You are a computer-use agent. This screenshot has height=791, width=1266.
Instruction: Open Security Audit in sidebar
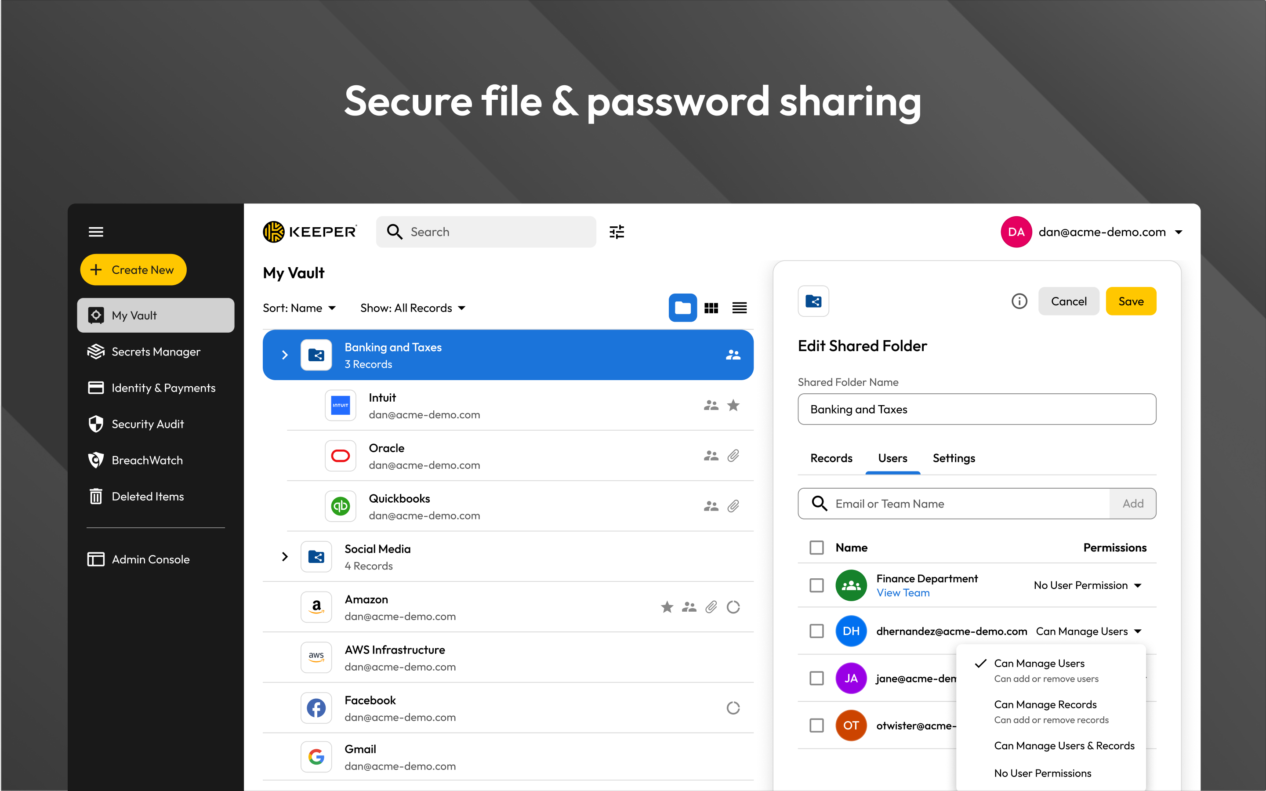pos(156,424)
